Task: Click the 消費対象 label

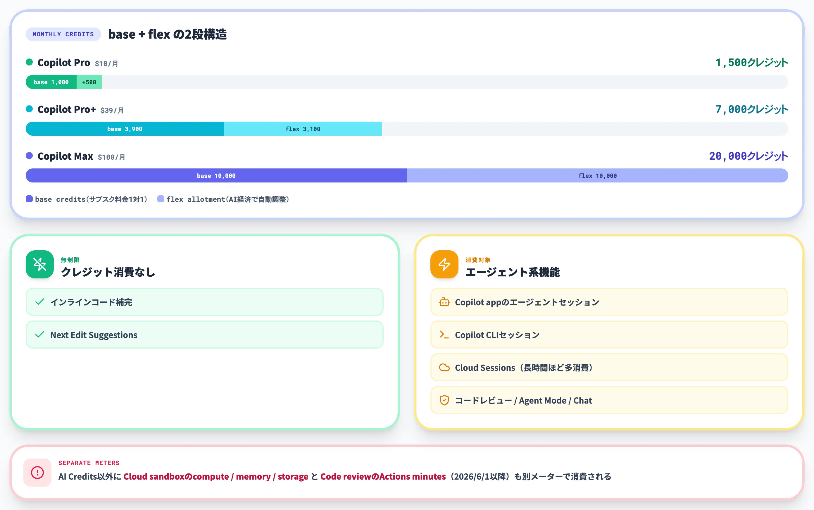Action: pos(478,260)
